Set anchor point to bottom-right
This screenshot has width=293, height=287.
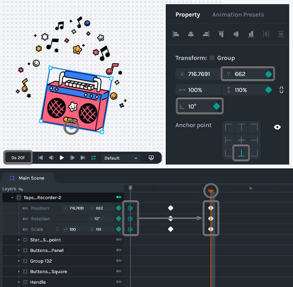click(x=254, y=153)
